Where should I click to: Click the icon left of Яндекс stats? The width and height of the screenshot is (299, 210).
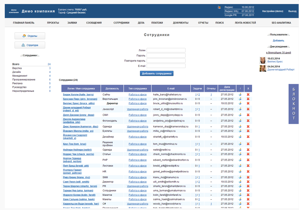[219, 7]
